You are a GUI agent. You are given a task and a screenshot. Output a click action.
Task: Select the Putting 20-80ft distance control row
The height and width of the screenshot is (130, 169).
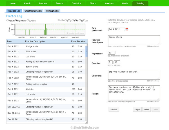coord(46,62)
